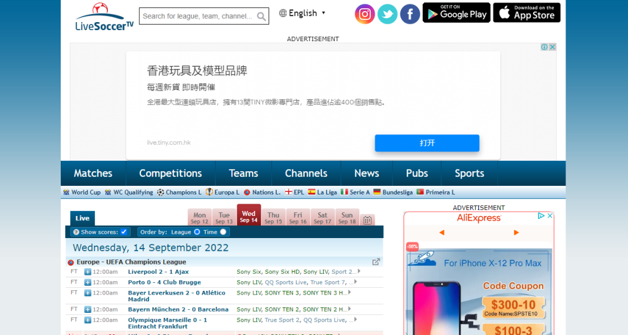
Task: Open the WC Qualifying quick link
Action: coord(129,192)
